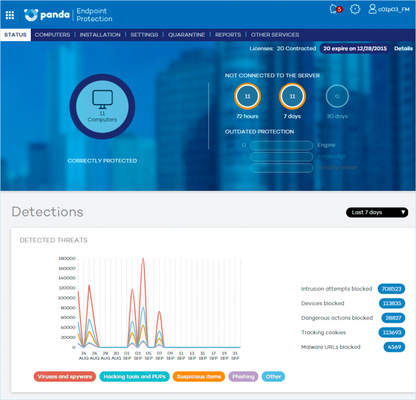Viewport: 416px width, 400px height.
Task: Open Dangerous actions blocked count 28827
Action: pos(393,318)
